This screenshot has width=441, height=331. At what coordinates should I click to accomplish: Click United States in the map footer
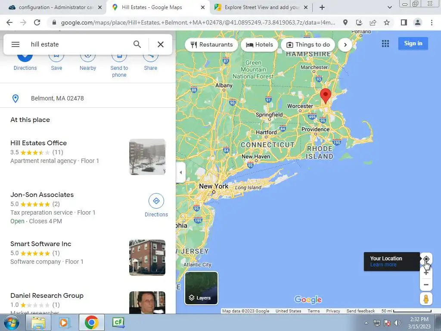point(288,311)
